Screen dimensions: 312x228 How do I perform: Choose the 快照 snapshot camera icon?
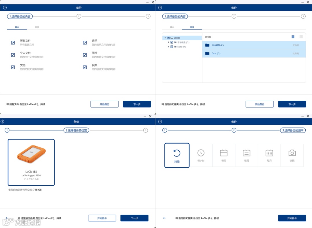pos(292,153)
